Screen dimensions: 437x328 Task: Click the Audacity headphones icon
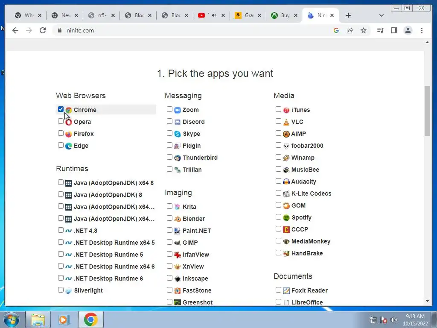click(286, 182)
